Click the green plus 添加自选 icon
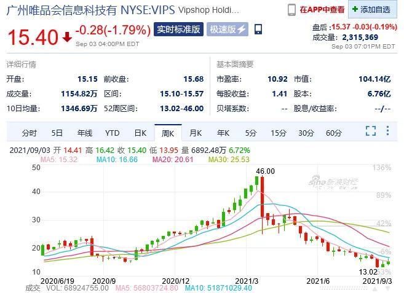The image size is (404, 293). (x=355, y=9)
